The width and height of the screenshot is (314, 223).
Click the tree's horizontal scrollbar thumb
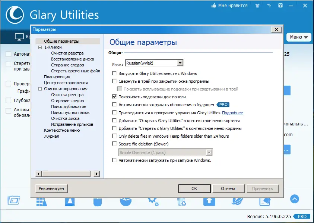66,174
